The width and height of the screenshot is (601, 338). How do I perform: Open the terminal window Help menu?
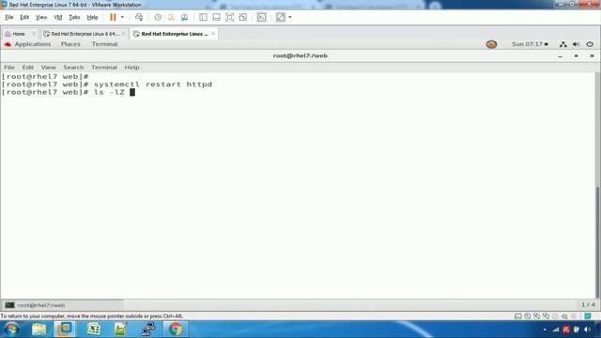point(131,68)
